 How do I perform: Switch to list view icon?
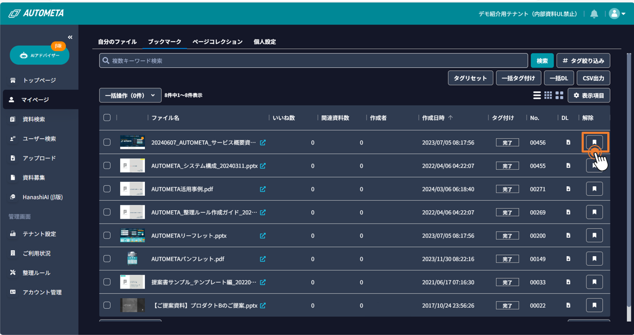537,95
